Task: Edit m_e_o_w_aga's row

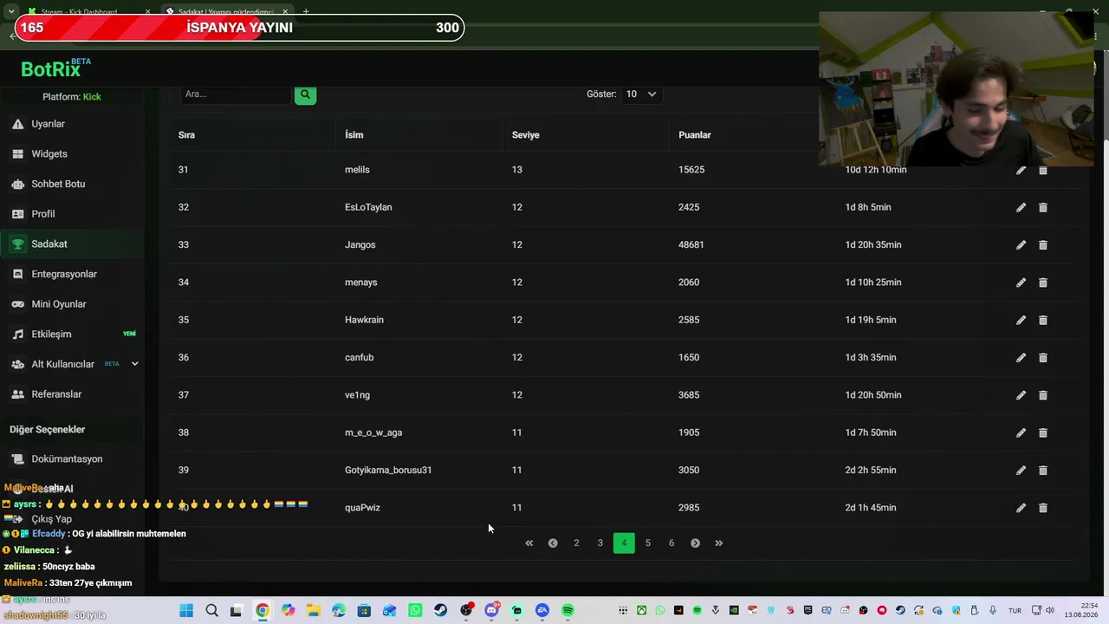Action: (x=1021, y=432)
